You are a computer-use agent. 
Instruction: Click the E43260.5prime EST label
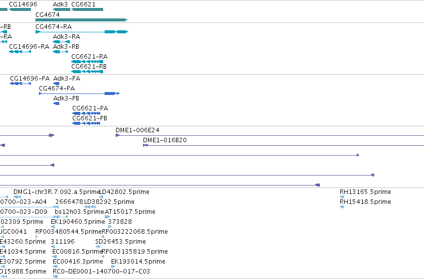coord(23,242)
